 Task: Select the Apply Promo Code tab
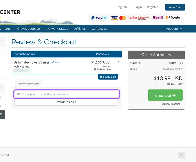pos(29,84)
